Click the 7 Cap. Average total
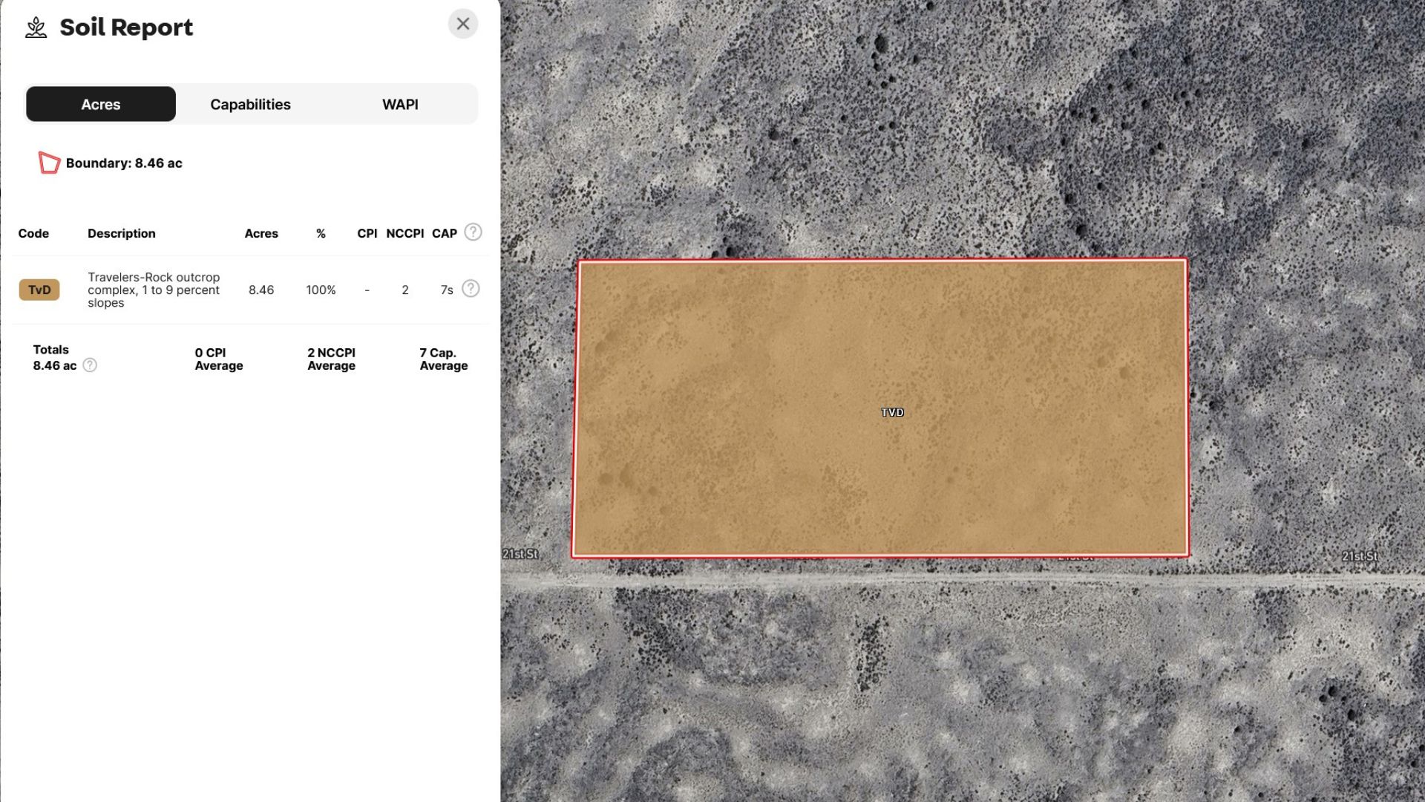This screenshot has height=802, width=1425. (x=443, y=359)
